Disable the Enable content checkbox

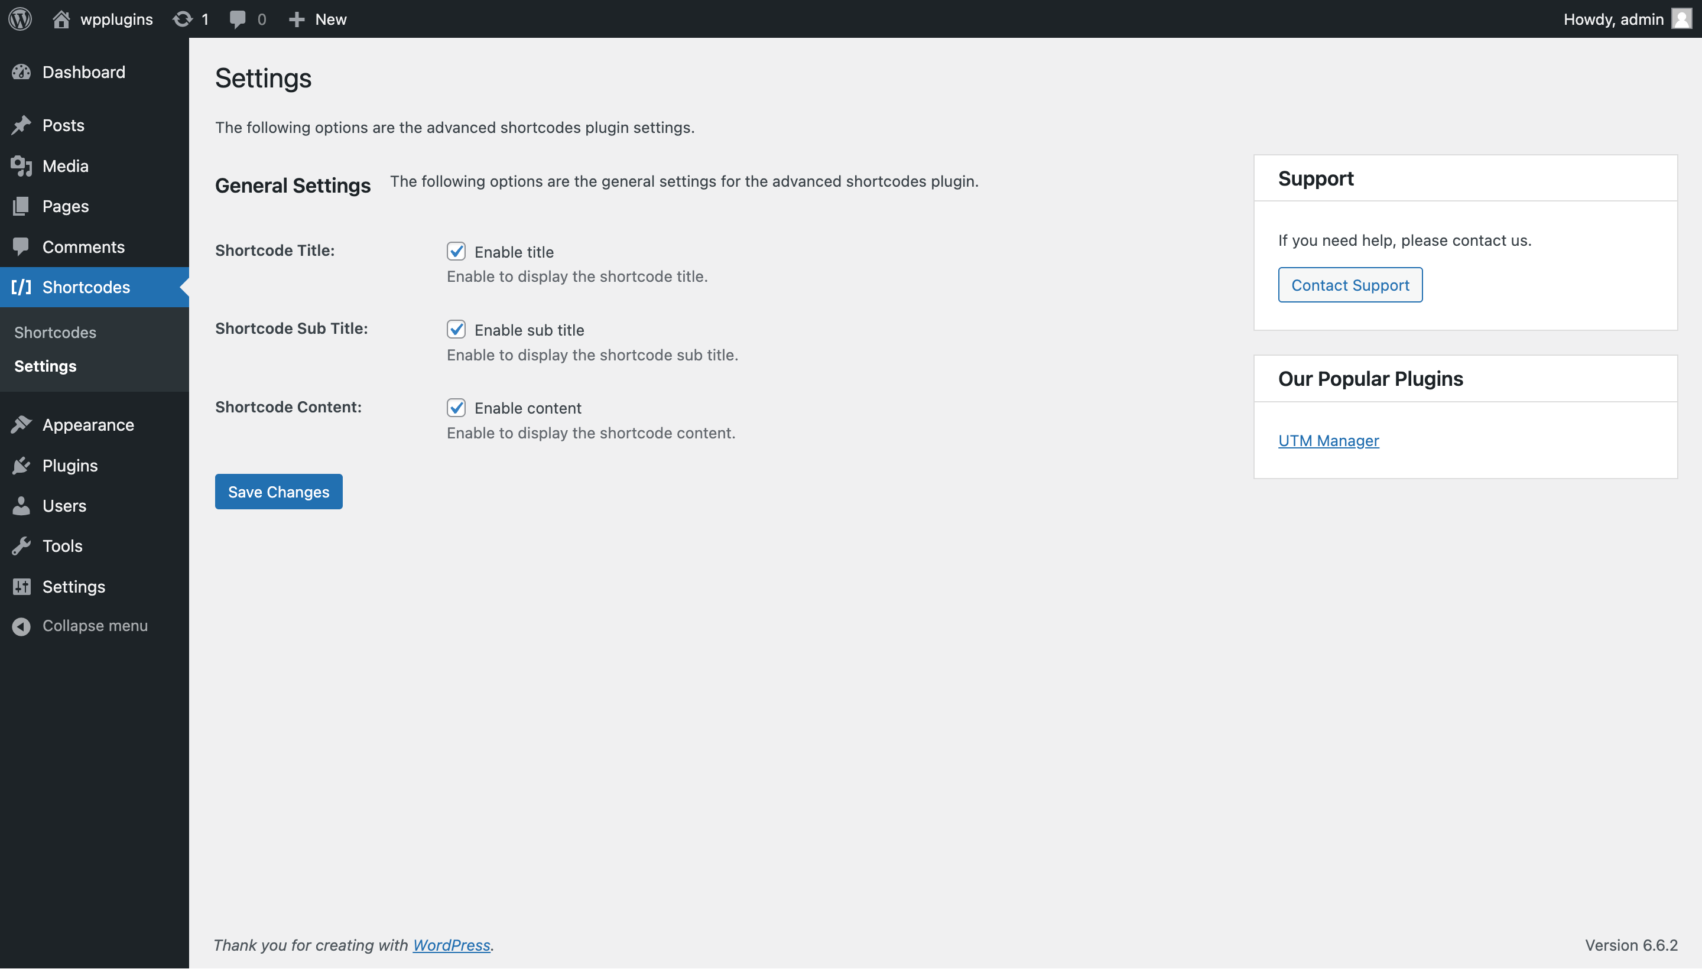tap(456, 407)
